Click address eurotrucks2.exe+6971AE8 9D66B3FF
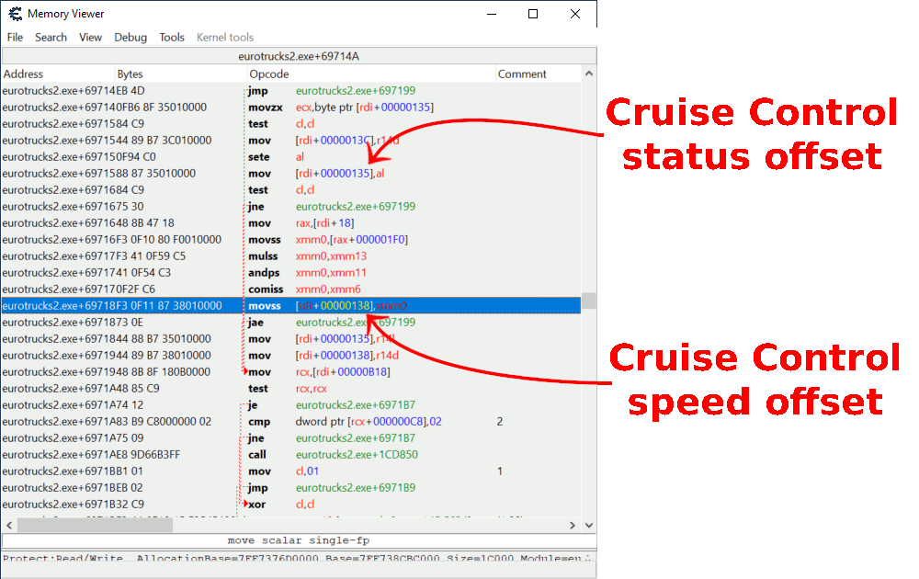Image resolution: width=919 pixels, height=579 pixels. [x=91, y=454]
